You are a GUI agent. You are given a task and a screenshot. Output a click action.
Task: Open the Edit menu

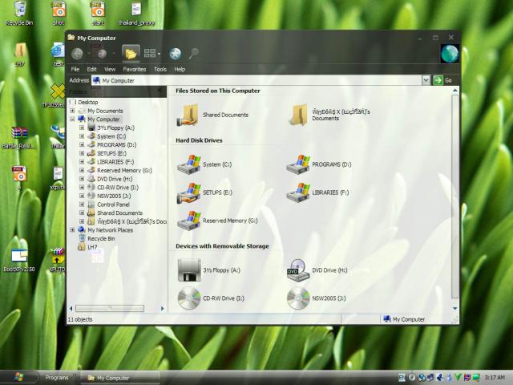(x=91, y=70)
